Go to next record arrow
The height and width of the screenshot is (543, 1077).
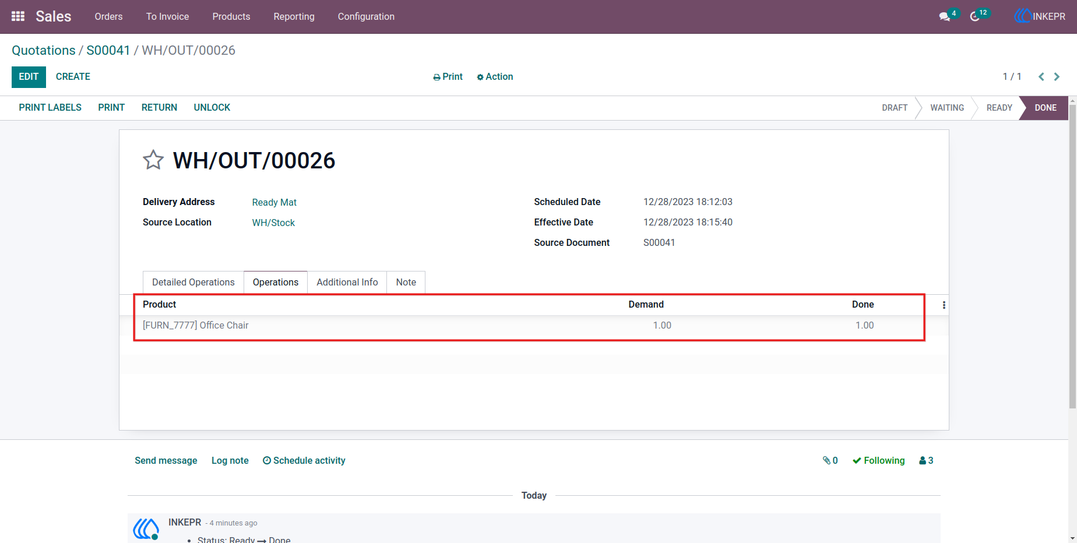[1057, 77]
